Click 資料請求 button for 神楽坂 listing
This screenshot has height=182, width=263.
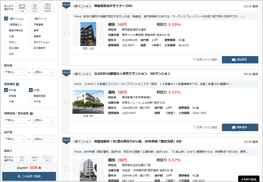240,60
